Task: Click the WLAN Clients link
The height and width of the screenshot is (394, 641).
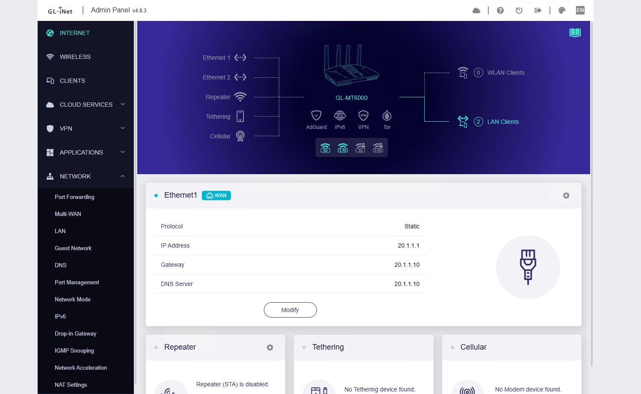Action: 506,73
